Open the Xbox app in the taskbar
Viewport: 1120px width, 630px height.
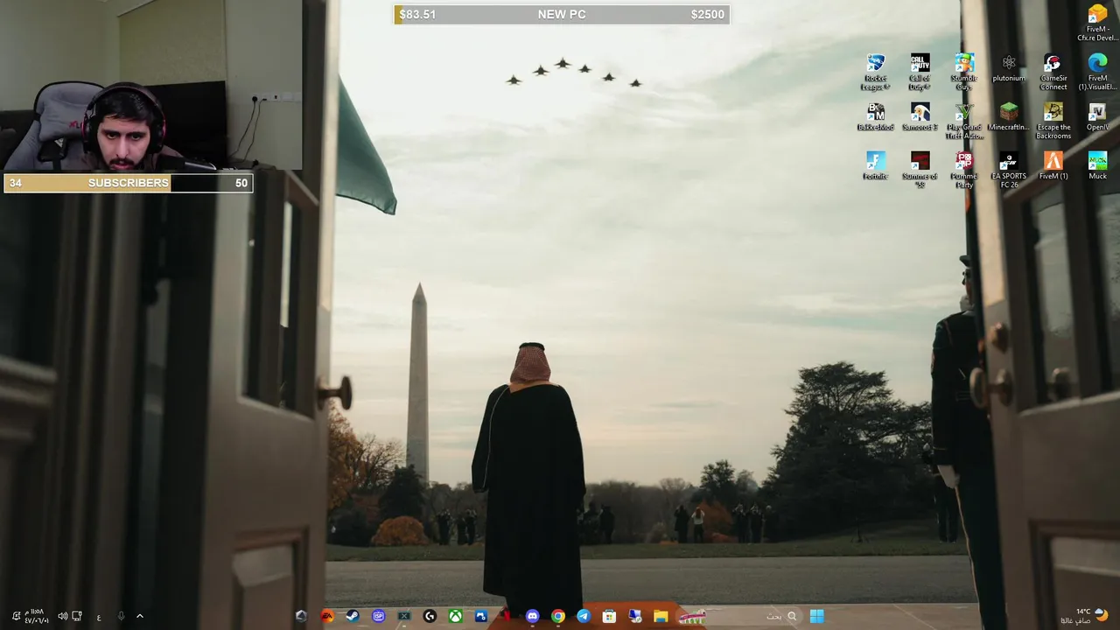[455, 616]
